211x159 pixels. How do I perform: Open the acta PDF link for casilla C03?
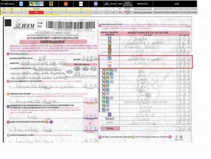click(143, 12)
